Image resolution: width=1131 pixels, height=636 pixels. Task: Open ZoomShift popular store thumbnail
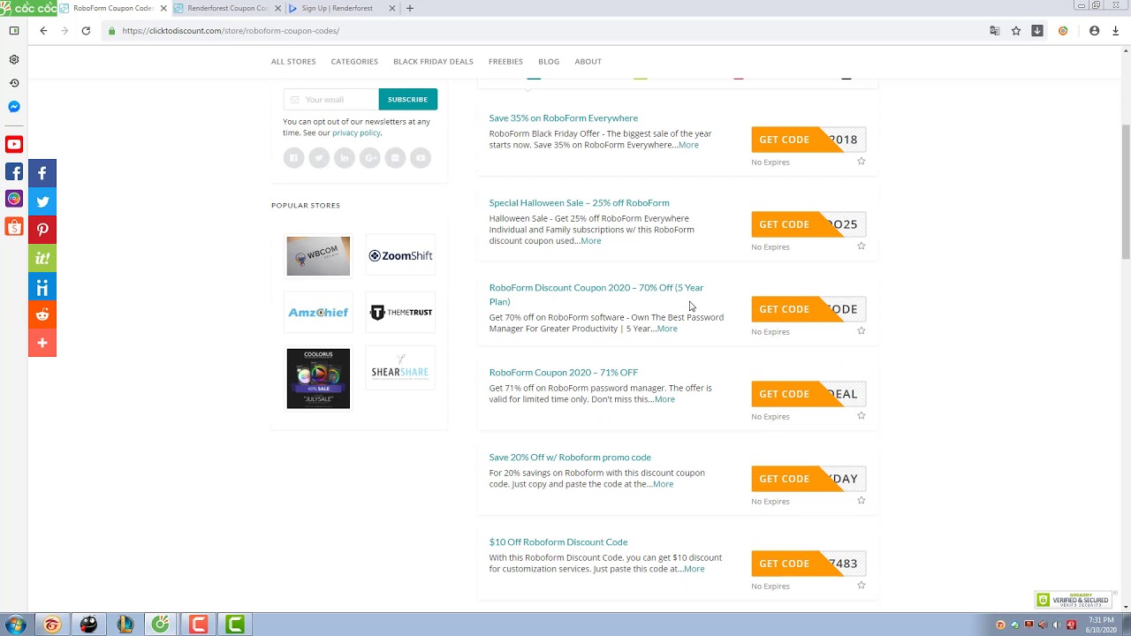[x=400, y=256]
